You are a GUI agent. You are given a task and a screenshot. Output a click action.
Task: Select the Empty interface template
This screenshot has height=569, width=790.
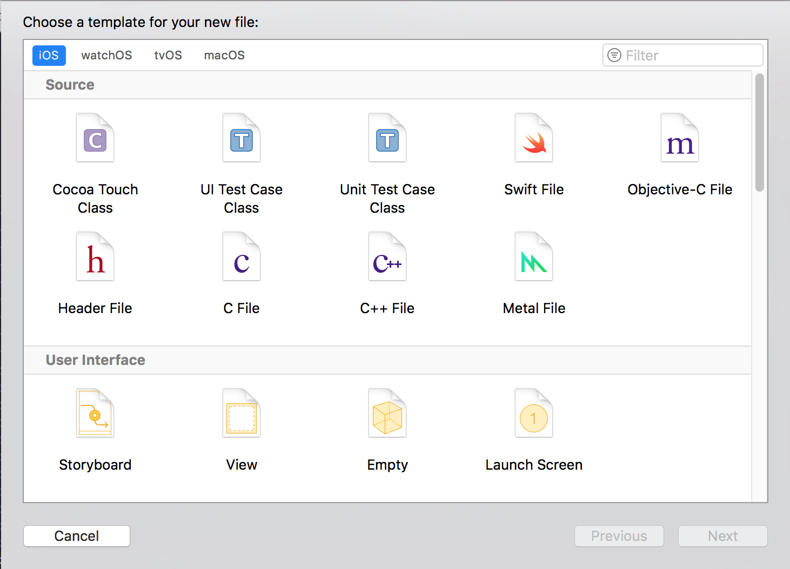(x=387, y=414)
